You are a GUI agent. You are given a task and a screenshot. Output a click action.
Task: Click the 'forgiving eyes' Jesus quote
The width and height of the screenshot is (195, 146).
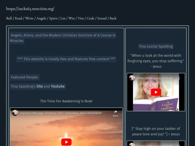[156, 61]
